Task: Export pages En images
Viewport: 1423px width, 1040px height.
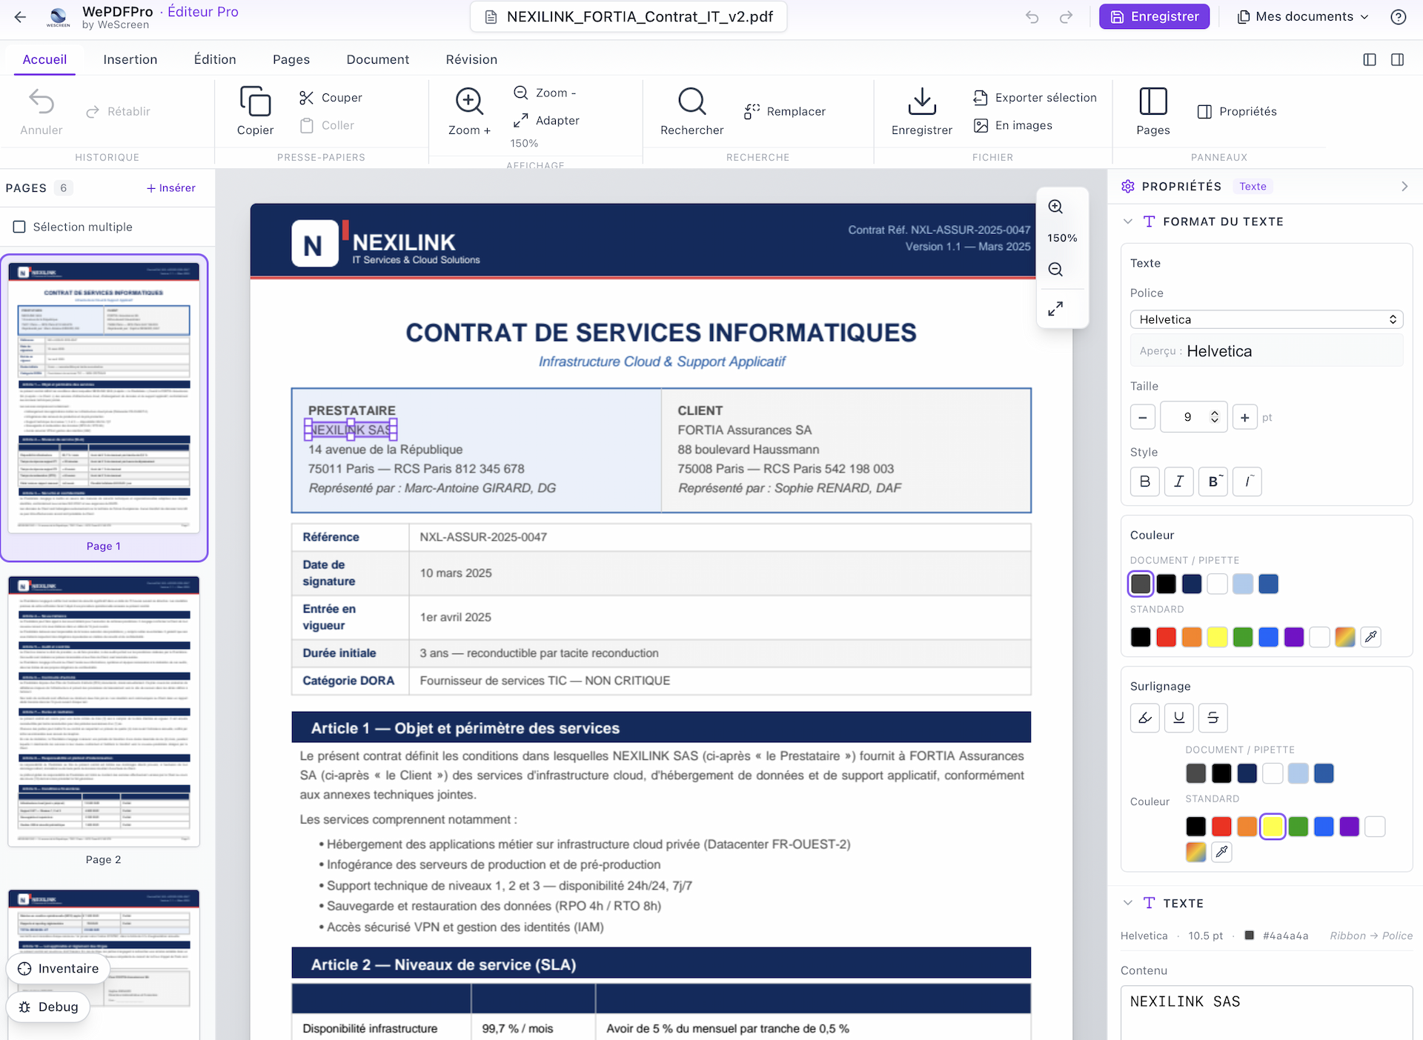Action: coord(1013,125)
